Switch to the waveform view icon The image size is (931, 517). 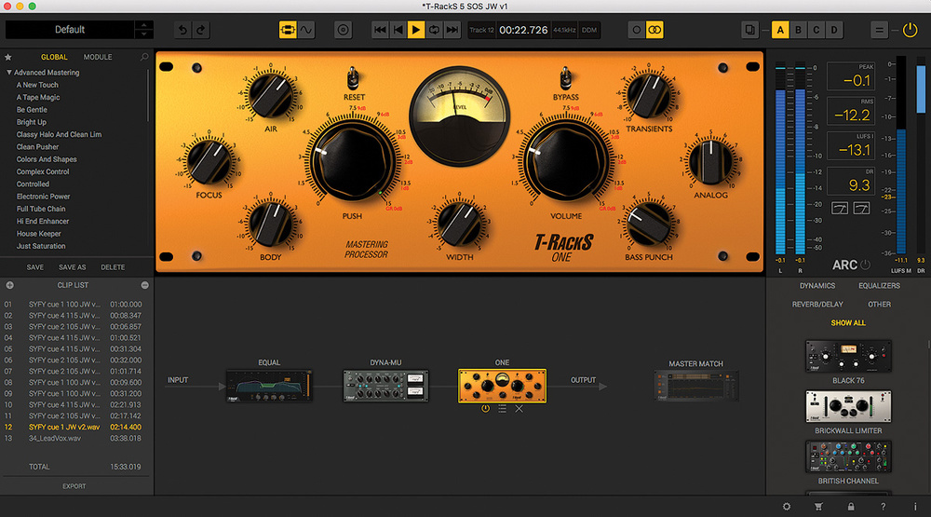306,31
